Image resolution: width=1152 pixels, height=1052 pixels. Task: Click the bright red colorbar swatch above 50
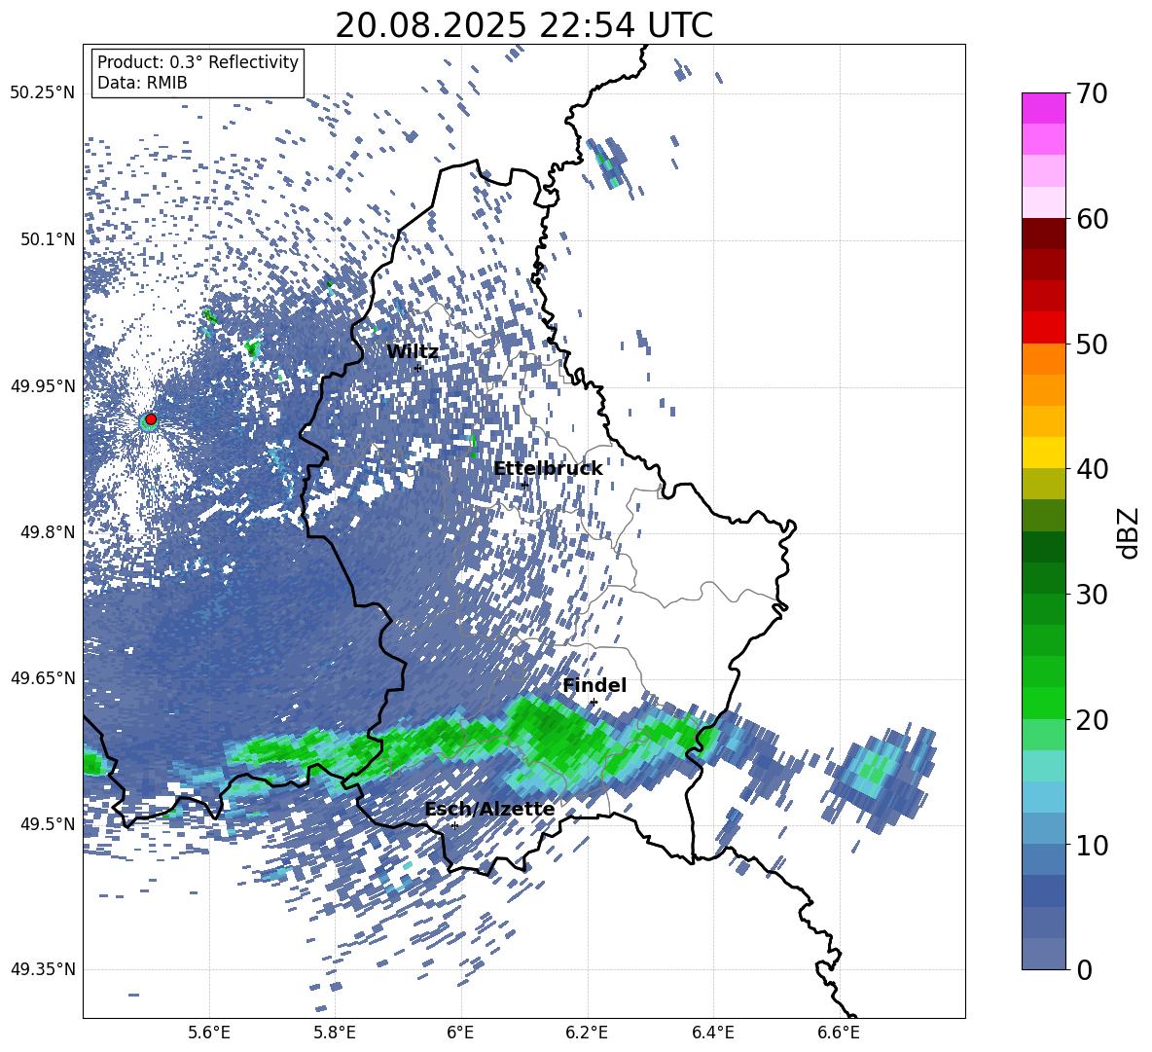(1044, 328)
